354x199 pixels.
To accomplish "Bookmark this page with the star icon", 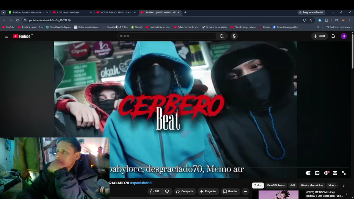I will [x=311, y=20].
